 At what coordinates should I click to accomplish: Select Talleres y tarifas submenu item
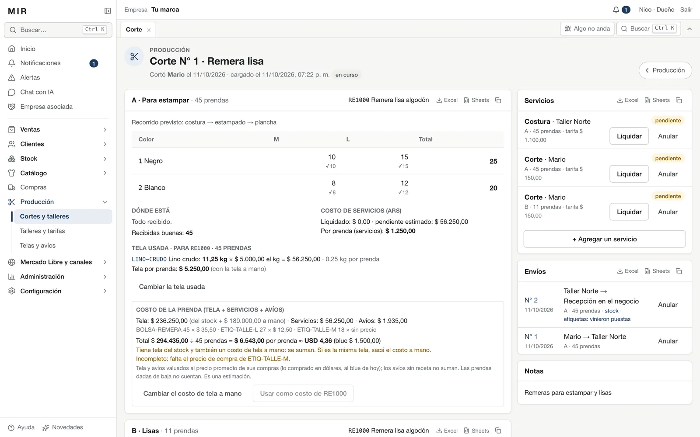(x=63, y=231)
